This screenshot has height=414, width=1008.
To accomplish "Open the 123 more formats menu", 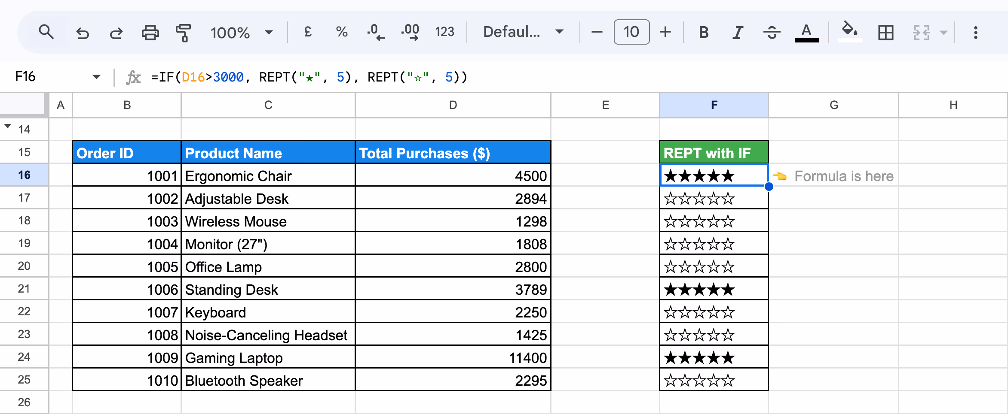I will (x=444, y=32).
